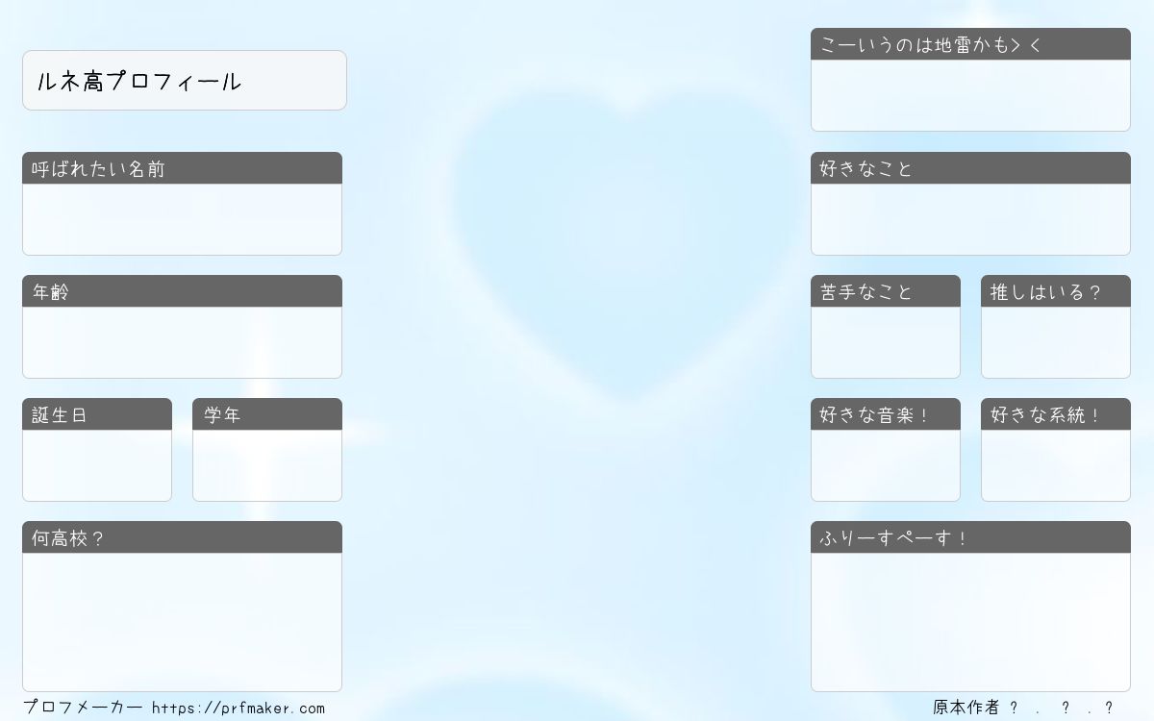Click the heart shape in the background
This screenshot has width=1154, height=721.
point(627,240)
